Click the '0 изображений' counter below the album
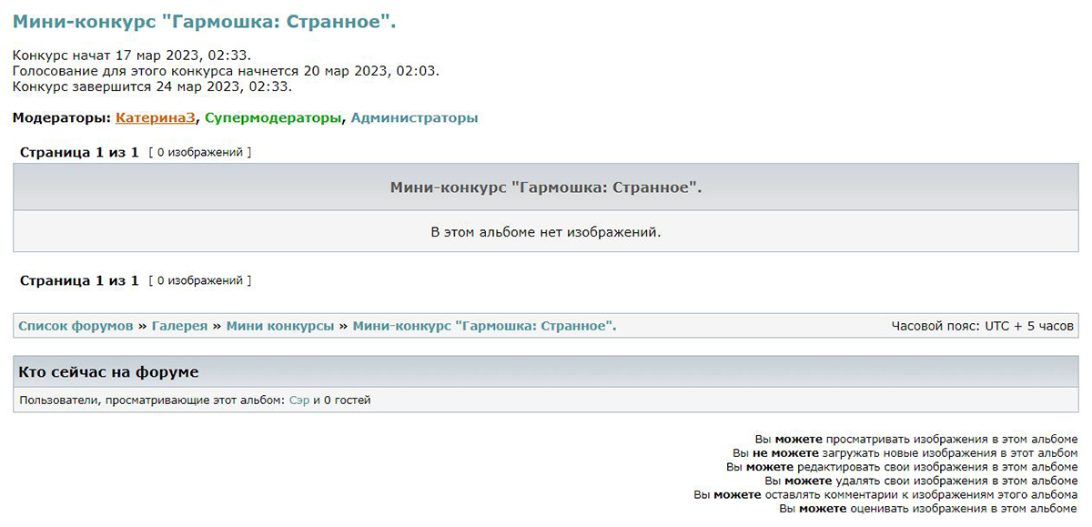This screenshot has height=527, width=1092. coord(200,281)
